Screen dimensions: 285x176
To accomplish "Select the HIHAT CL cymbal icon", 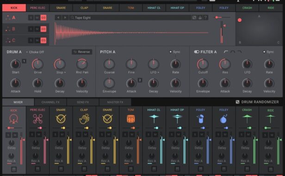I will tap(154, 119).
